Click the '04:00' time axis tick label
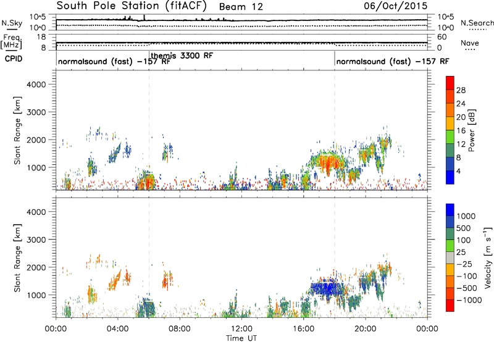 pos(118,329)
